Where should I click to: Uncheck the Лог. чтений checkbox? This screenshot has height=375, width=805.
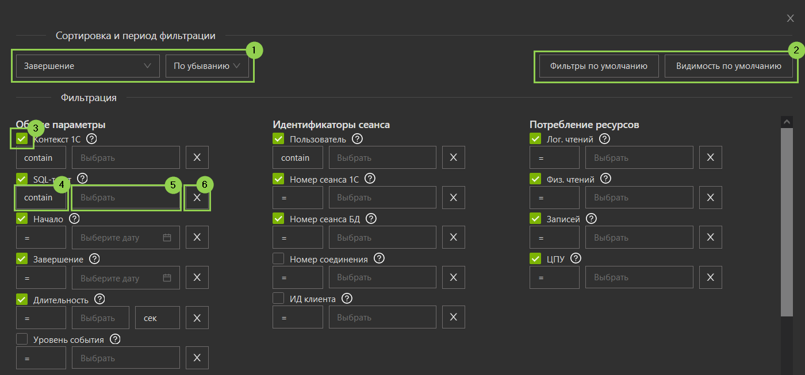click(x=535, y=138)
